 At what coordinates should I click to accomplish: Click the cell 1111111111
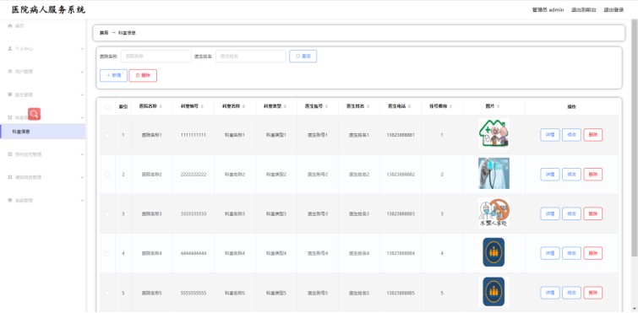point(194,135)
